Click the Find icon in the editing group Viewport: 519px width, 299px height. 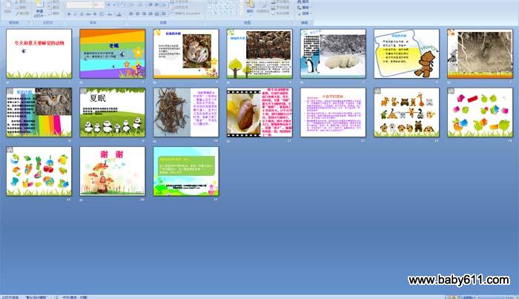tap(303, 2)
